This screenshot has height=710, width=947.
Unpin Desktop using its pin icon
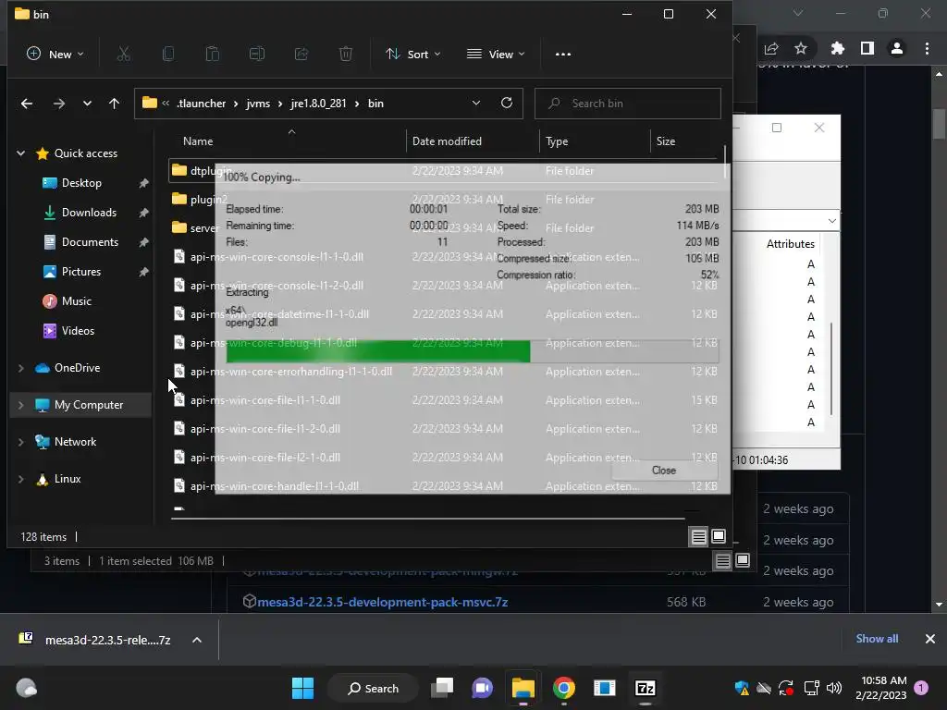[x=143, y=183]
